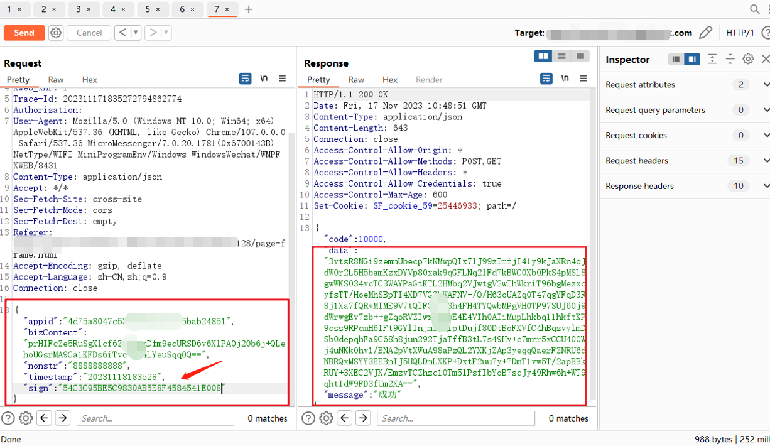Choose side-by-side split layout
Screen dimensions: 770x446
click(x=543, y=57)
